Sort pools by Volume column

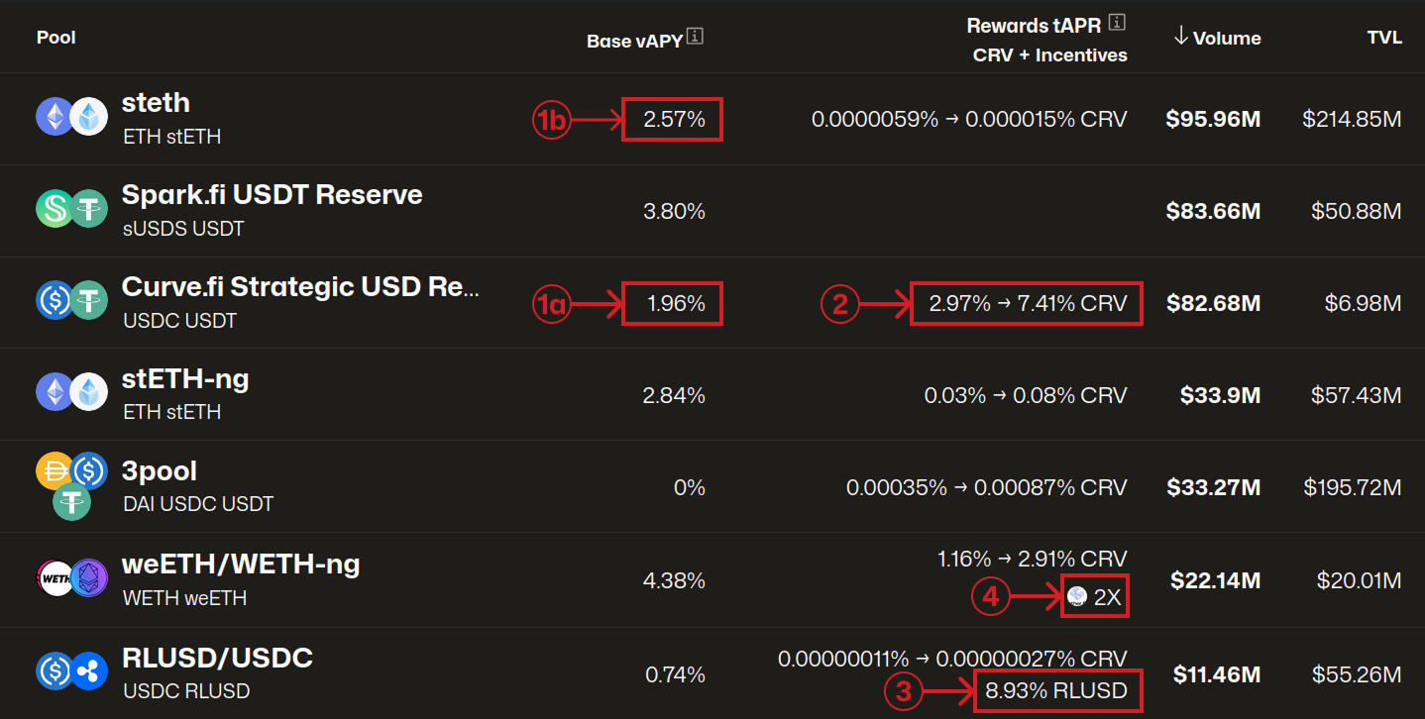point(1217,38)
